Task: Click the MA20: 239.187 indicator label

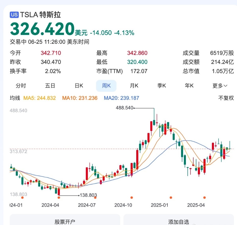Action: [121, 98]
